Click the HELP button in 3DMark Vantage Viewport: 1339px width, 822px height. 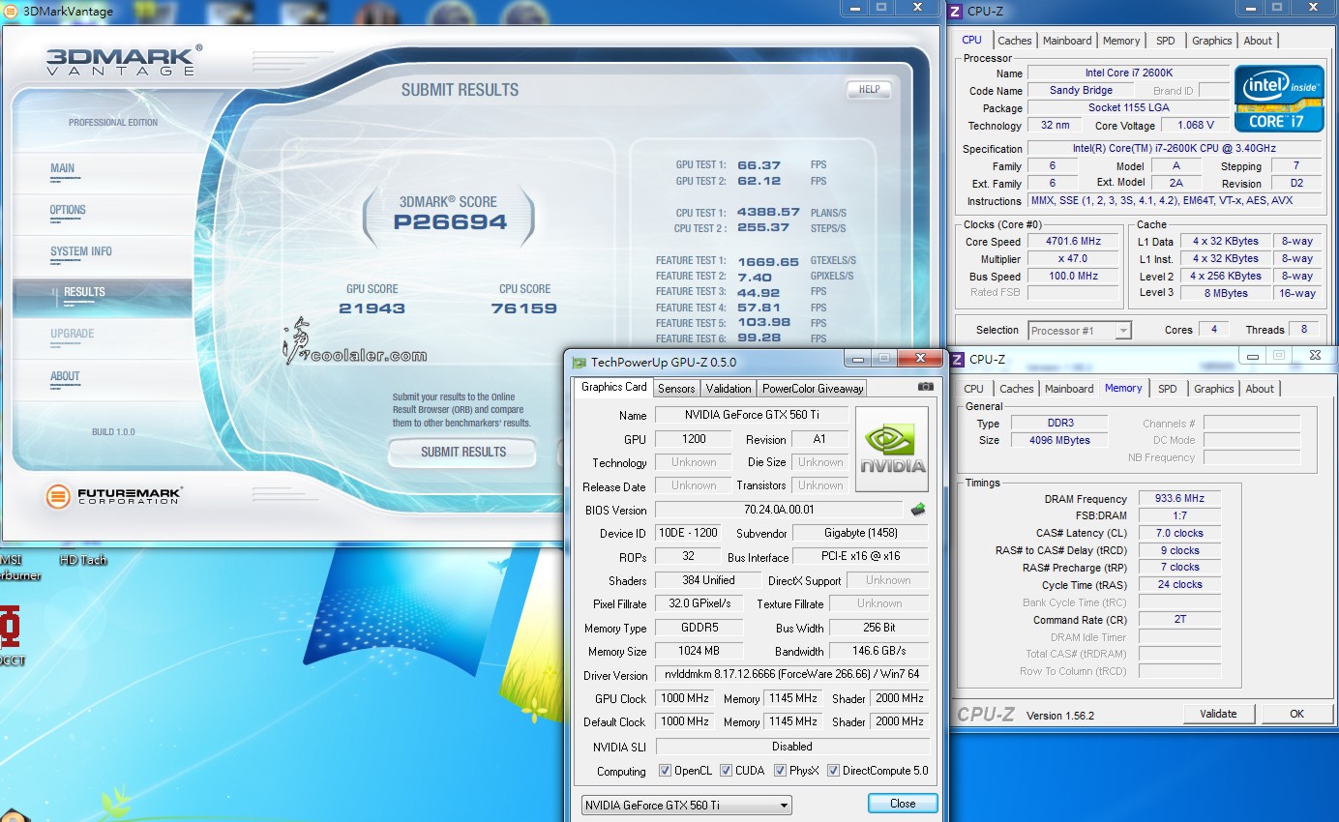tap(869, 90)
